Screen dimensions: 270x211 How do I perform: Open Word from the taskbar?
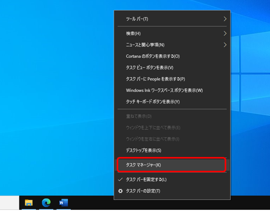[x=64, y=203]
